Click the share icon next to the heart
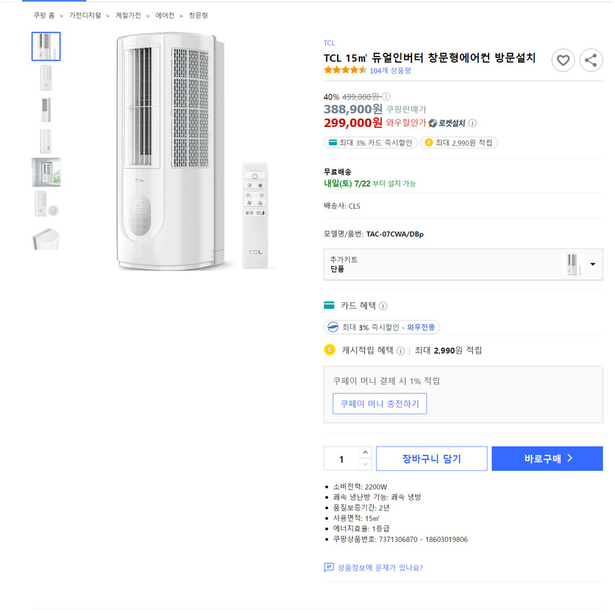 point(591,60)
